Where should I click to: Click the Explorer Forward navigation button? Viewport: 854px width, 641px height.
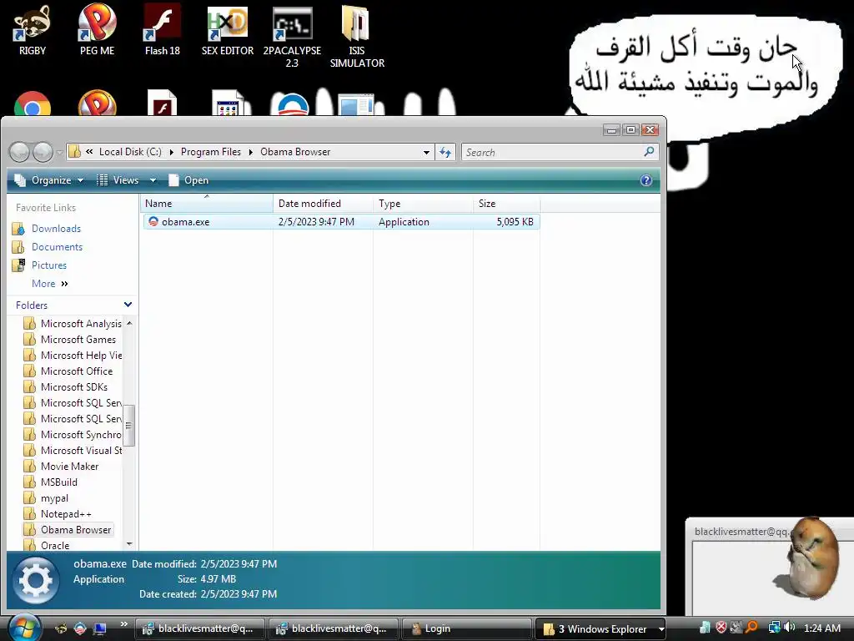[43, 152]
